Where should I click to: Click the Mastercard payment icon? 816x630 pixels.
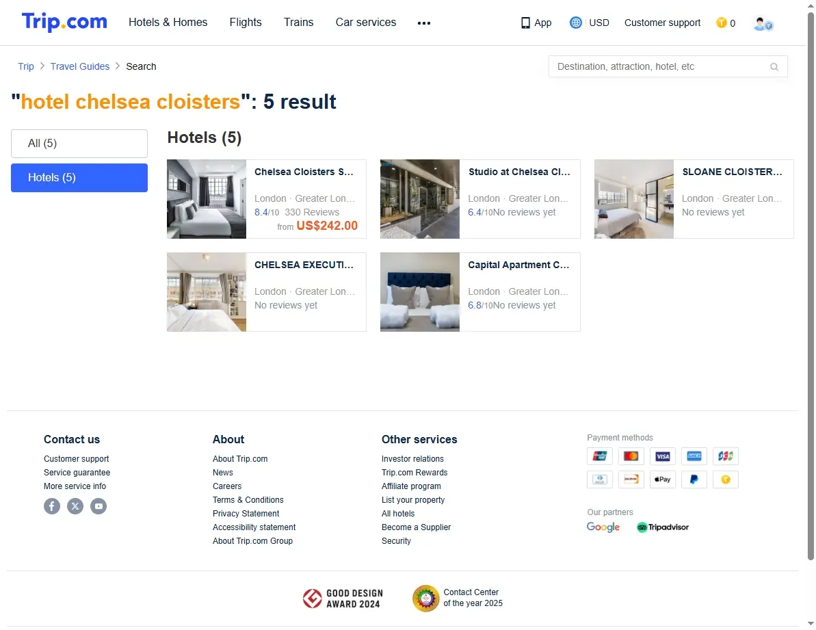[x=631, y=456]
